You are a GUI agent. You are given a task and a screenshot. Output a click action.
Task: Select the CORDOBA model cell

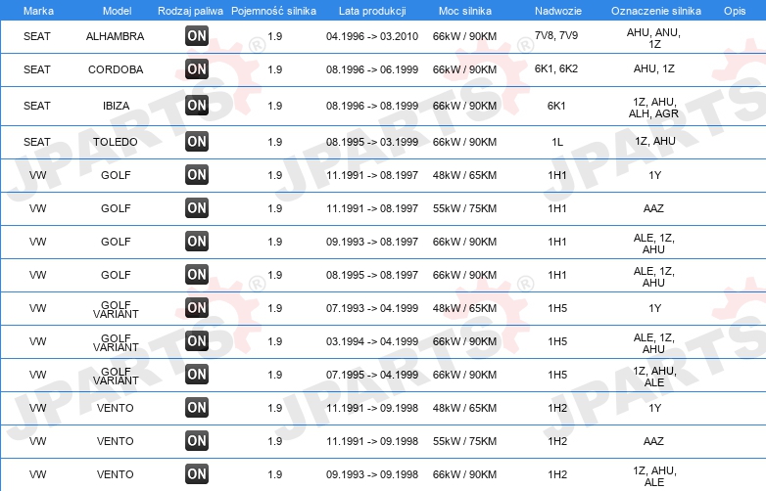[116, 69]
